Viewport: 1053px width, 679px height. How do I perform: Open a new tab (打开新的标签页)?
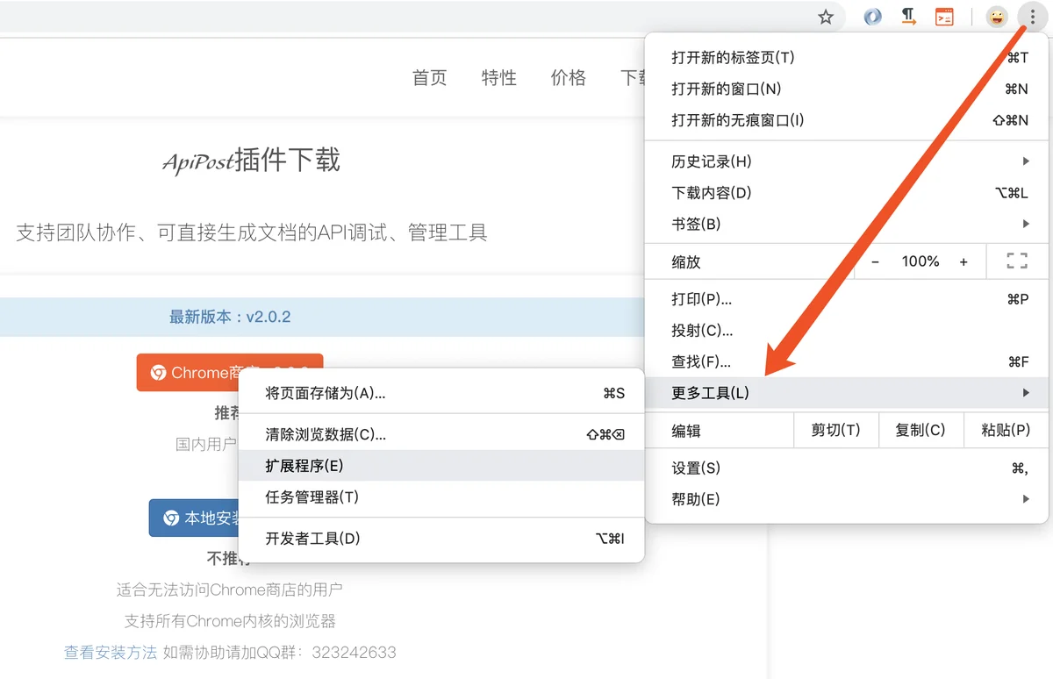pos(847,57)
